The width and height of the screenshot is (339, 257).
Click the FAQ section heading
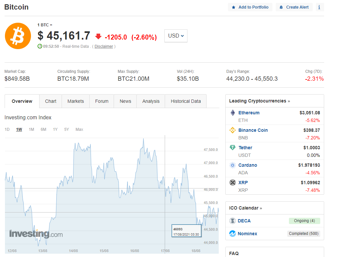[234, 253]
